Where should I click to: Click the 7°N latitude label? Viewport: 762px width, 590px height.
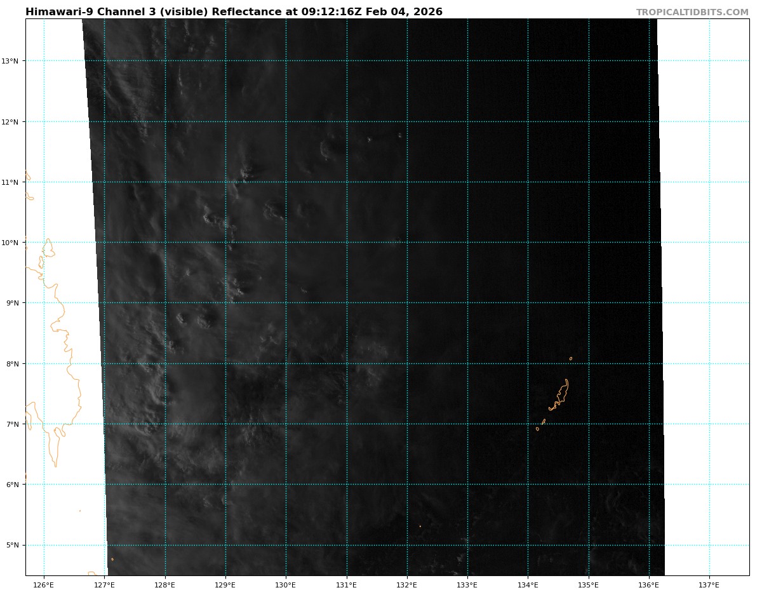(x=13, y=424)
